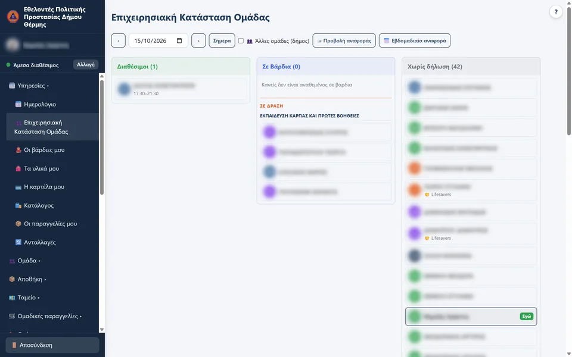Screen dimensions: 572x357
Task: Click the Η καρτέλα μου card icon
Action: click(x=18, y=187)
